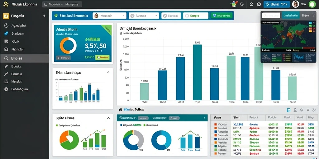Click the rocket mascot icon in top bar
The image size is (319, 159).
pos(234,4)
